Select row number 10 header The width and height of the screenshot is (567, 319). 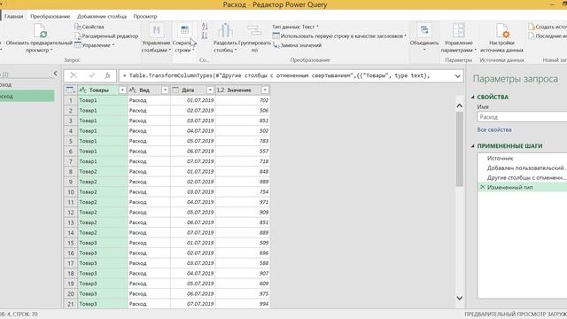[x=71, y=191]
